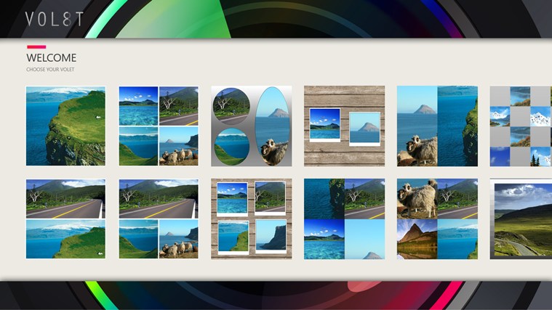This screenshot has width=552, height=310.
Task: Choose the road-on-top three-photo template
Action: (x=159, y=219)
